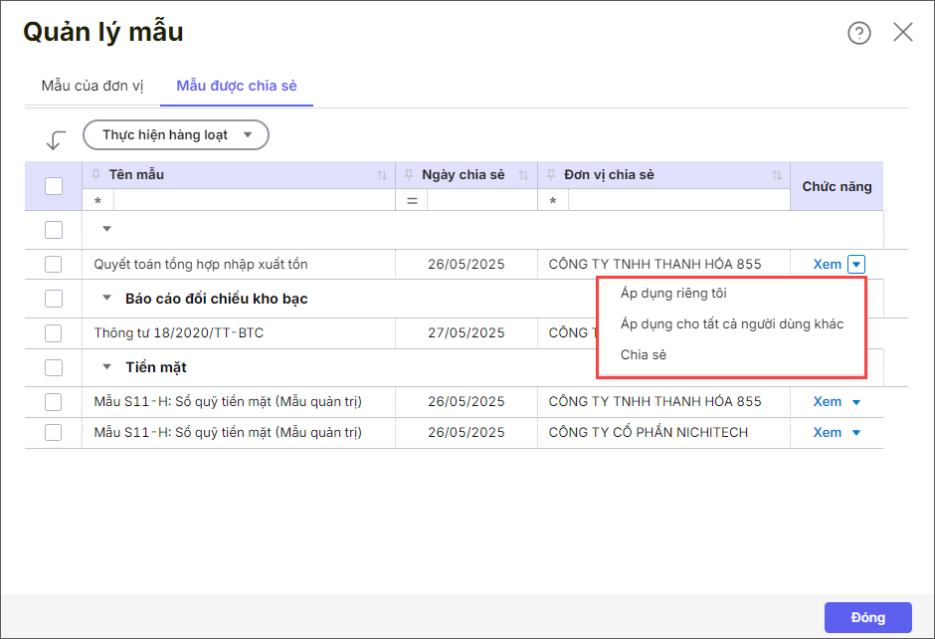Collapse the Báo cáo đối chiếu kho bạc group
Screen dimensions: 935x639
pos(107,299)
